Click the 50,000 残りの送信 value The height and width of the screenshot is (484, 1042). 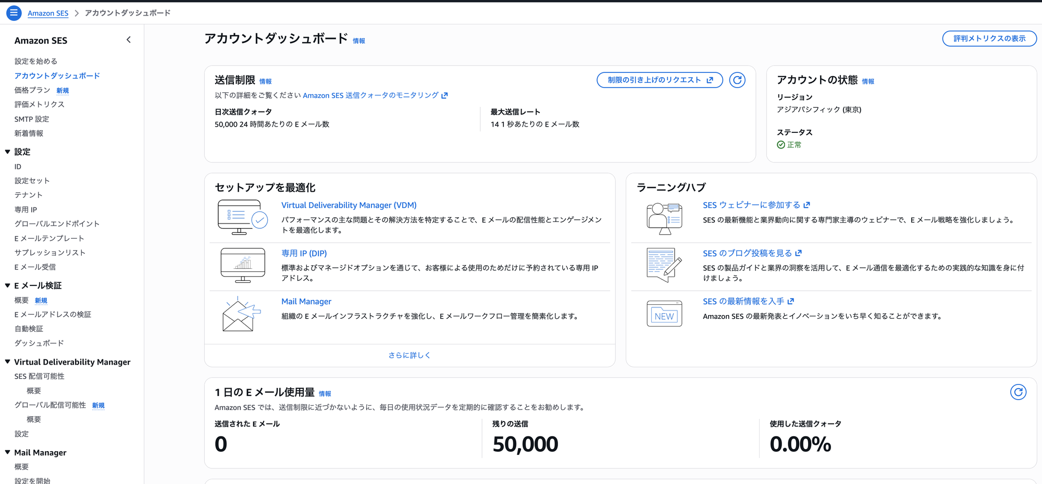[525, 444]
